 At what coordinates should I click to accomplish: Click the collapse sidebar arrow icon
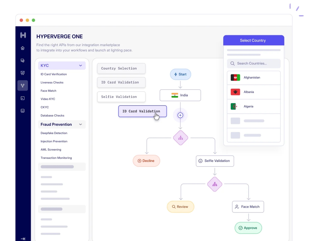point(23,239)
